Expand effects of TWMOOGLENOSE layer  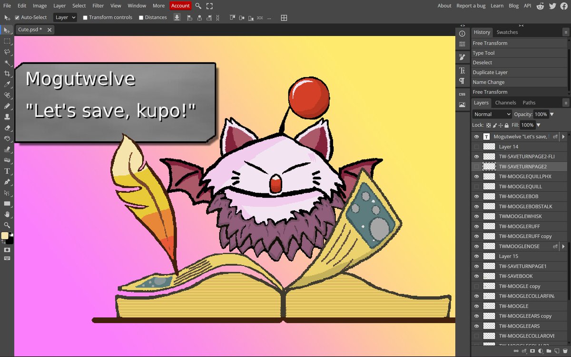[x=564, y=246]
